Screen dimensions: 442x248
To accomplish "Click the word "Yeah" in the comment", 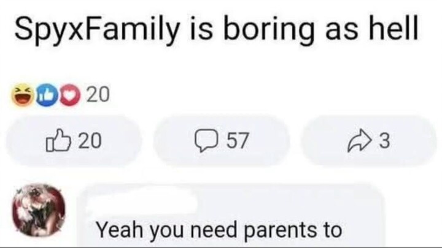I will 118,230.
